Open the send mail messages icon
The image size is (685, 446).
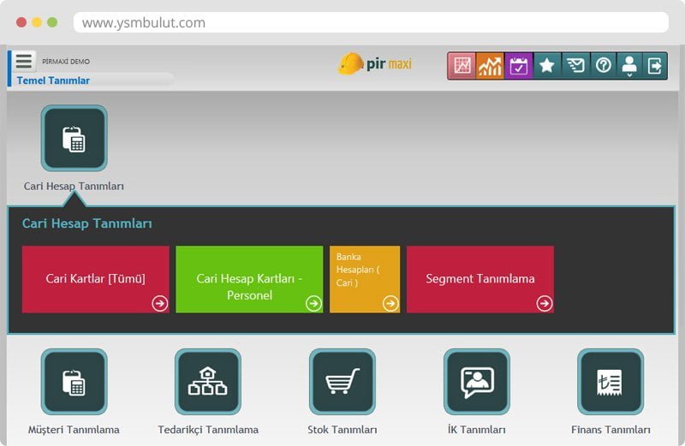click(x=575, y=66)
